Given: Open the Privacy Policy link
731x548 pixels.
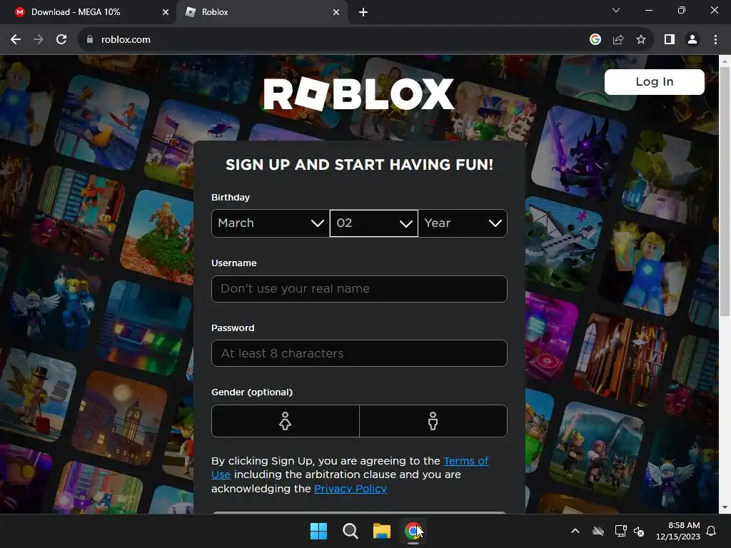Looking at the screenshot, I should point(350,489).
